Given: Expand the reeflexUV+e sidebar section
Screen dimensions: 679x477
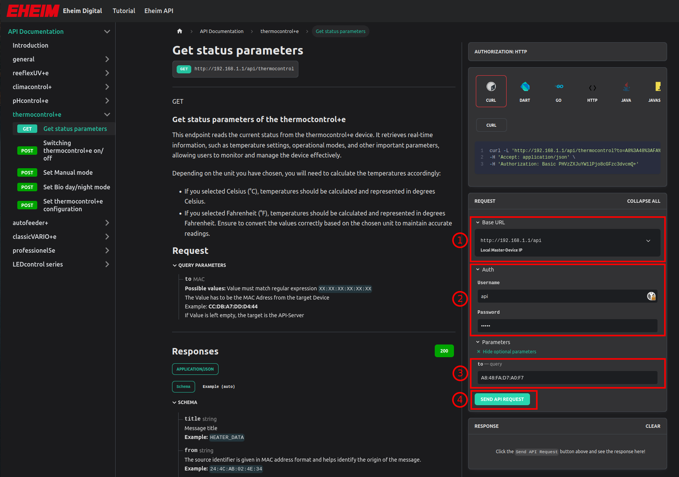Looking at the screenshot, I should (x=107, y=73).
